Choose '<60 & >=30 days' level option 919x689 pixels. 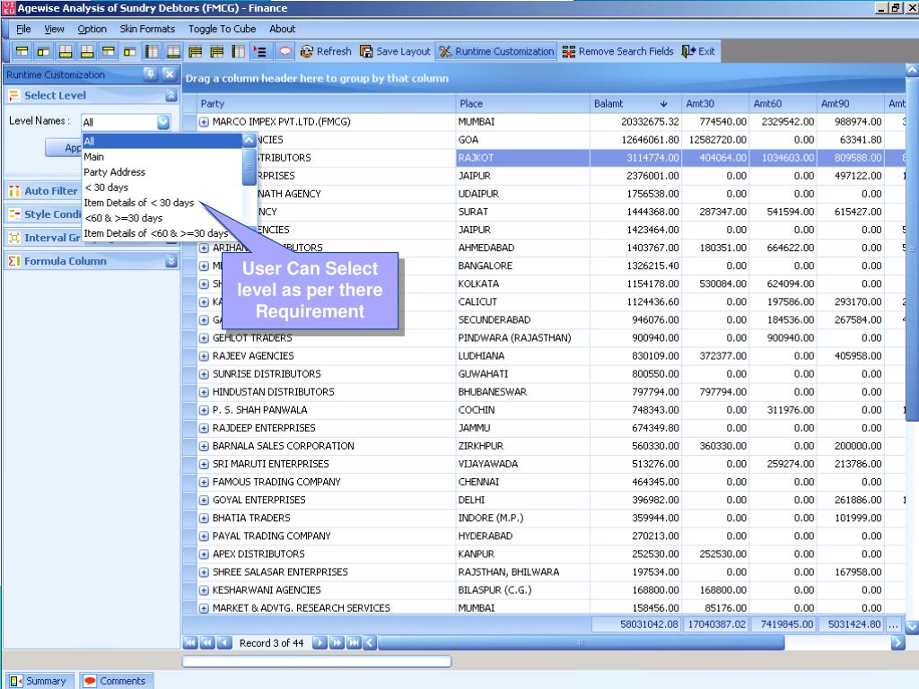162,217
